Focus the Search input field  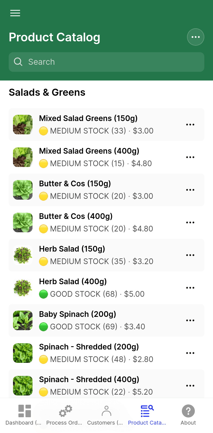click(x=106, y=62)
